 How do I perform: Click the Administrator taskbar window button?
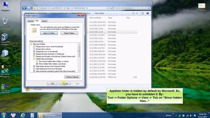pyautogui.click(x=50, y=115)
